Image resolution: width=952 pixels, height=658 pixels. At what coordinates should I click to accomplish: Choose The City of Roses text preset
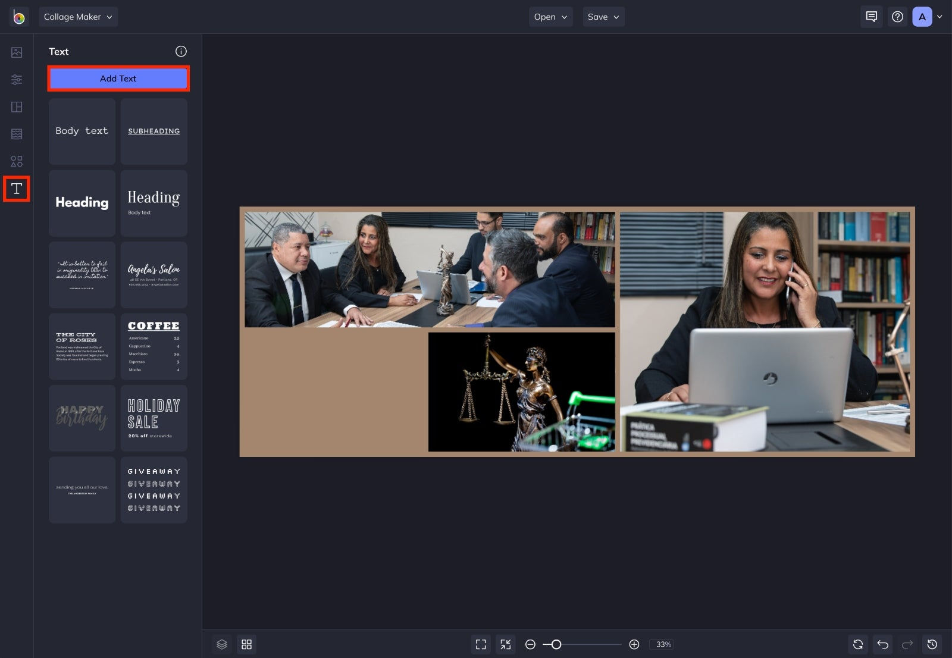tap(82, 346)
